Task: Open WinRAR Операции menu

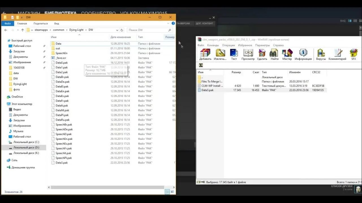Action: tap(229, 45)
